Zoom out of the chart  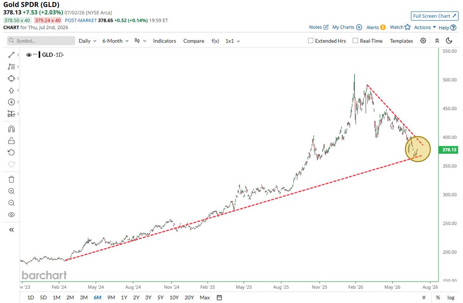point(11,203)
